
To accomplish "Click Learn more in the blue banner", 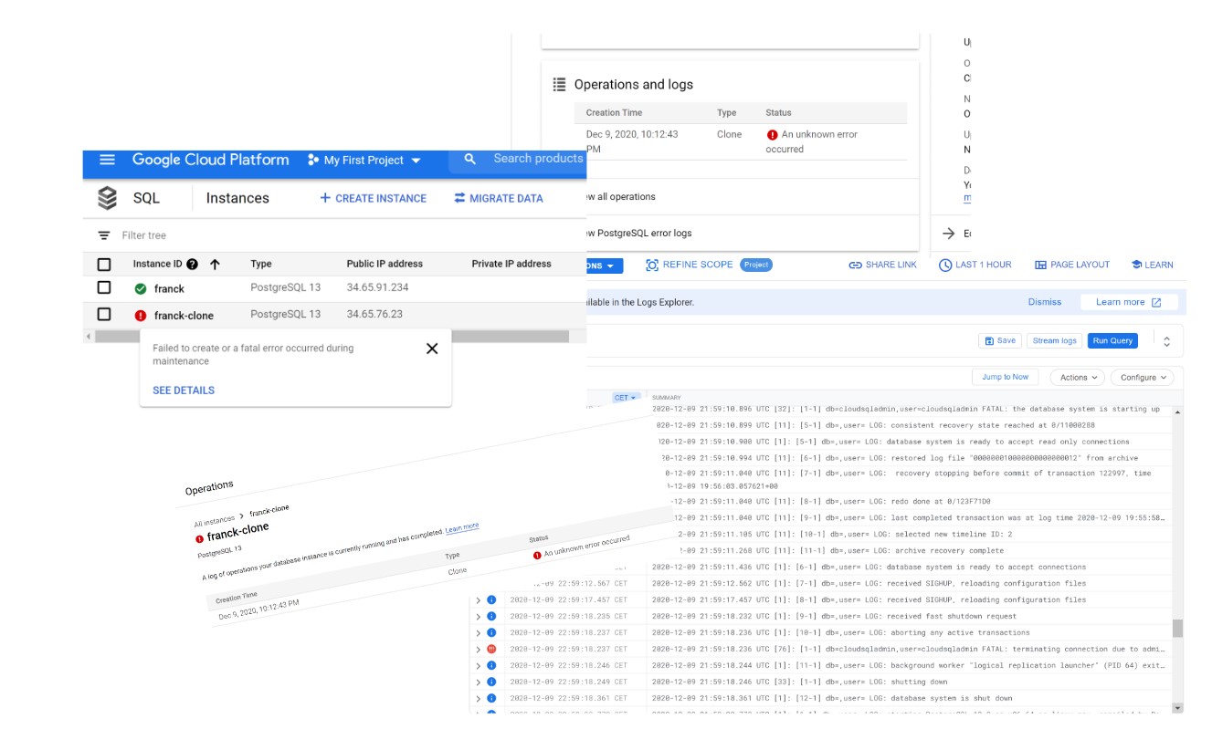I will click(1129, 302).
